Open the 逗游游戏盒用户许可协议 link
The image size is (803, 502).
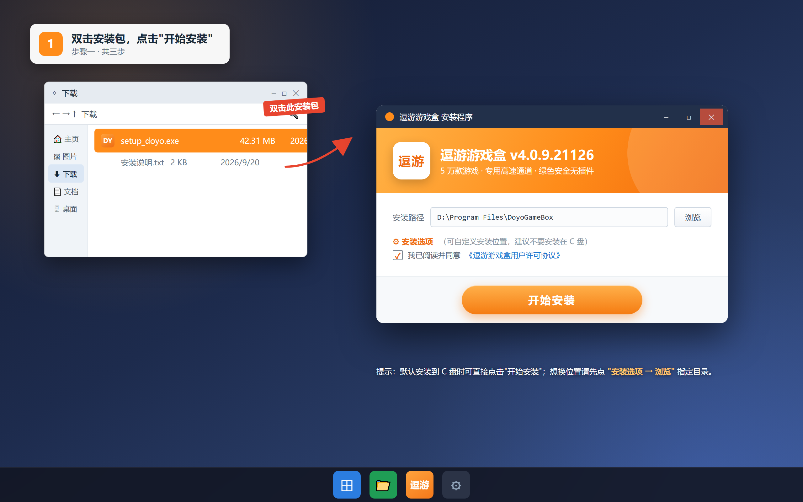pos(514,255)
